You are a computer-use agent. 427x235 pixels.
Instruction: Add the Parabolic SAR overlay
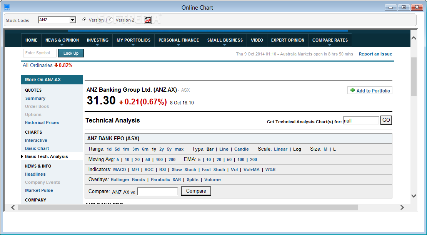(x=166, y=180)
